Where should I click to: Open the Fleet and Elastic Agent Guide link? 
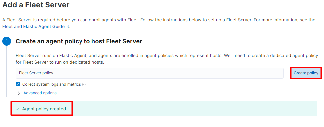click(33, 27)
